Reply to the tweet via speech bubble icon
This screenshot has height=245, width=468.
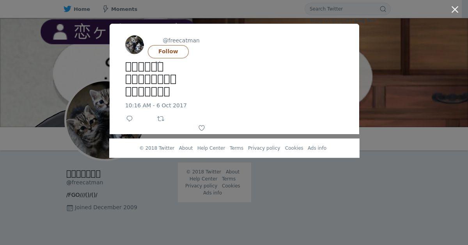(x=129, y=119)
